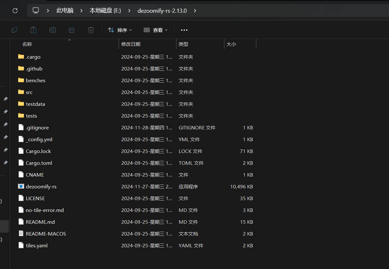This screenshot has width=389, height=269.
Task: Select the tiles.yaml file in the list
Action: [x=36, y=245]
